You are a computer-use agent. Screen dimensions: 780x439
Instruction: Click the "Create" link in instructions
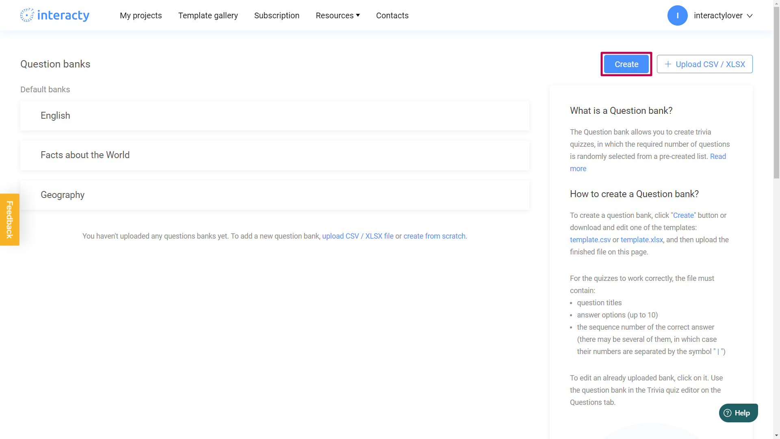coord(683,215)
